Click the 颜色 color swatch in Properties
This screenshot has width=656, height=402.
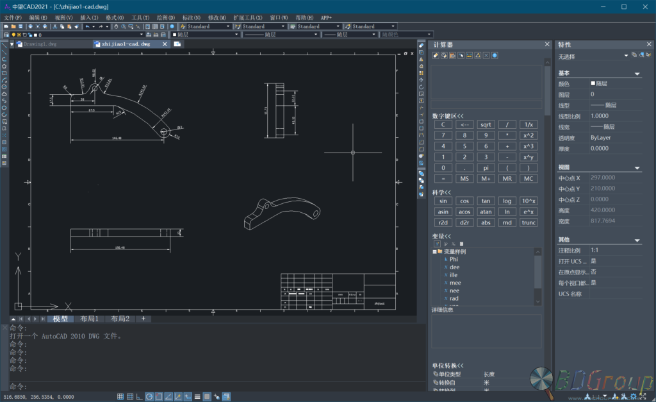(x=593, y=83)
